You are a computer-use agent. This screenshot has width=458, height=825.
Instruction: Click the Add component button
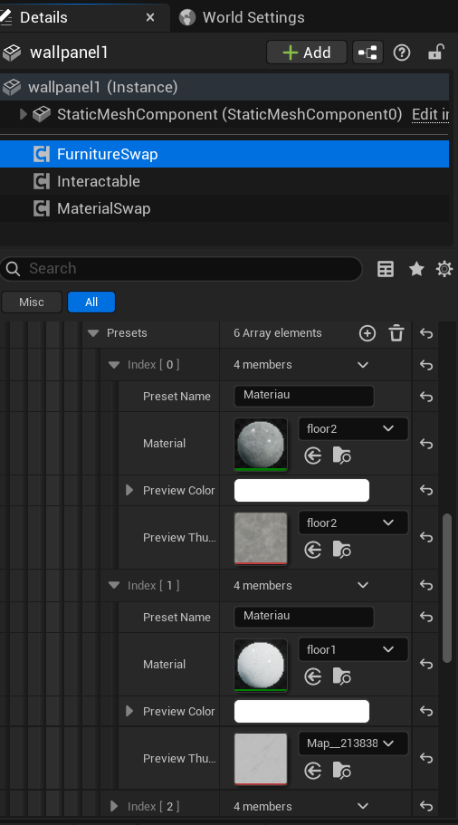coord(307,53)
